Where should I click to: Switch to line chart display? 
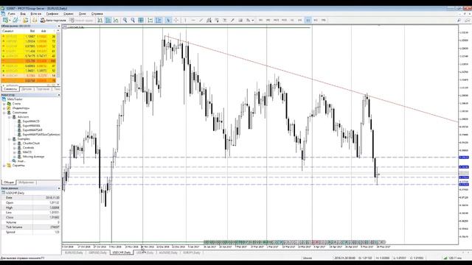click(116, 20)
